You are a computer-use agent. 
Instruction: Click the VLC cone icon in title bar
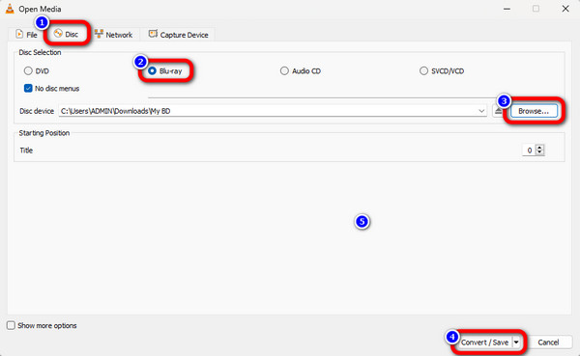point(10,9)
